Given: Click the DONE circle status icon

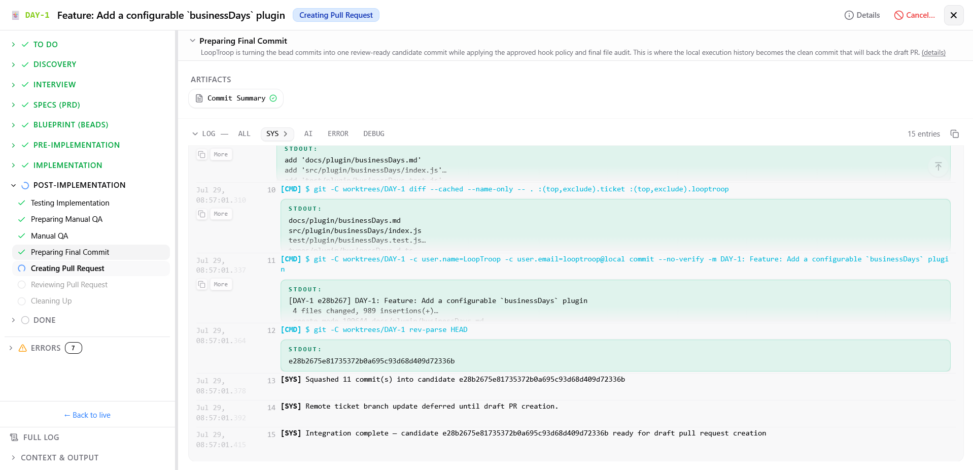Looking at the screenshot, I should [x=25, y=320].
